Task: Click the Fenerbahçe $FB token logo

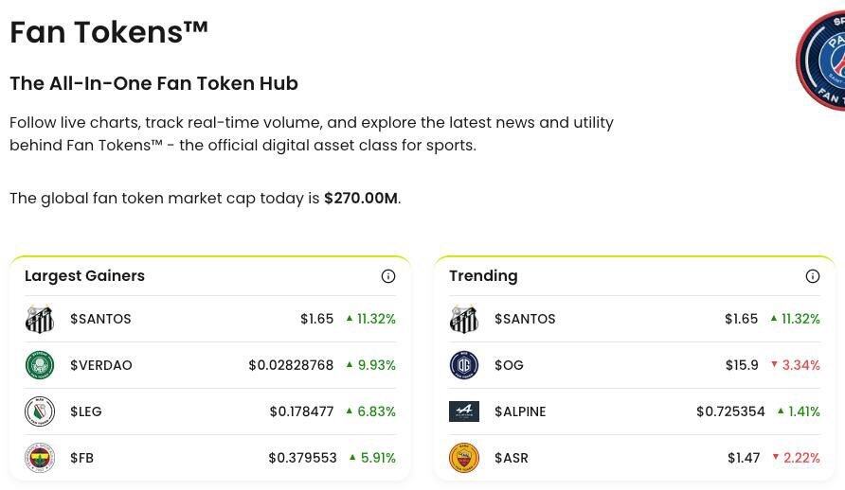Action: 40,458
